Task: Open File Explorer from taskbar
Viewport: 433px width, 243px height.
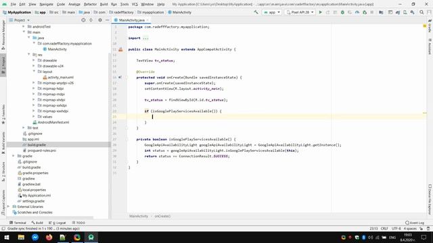Action: click(21, 237)
